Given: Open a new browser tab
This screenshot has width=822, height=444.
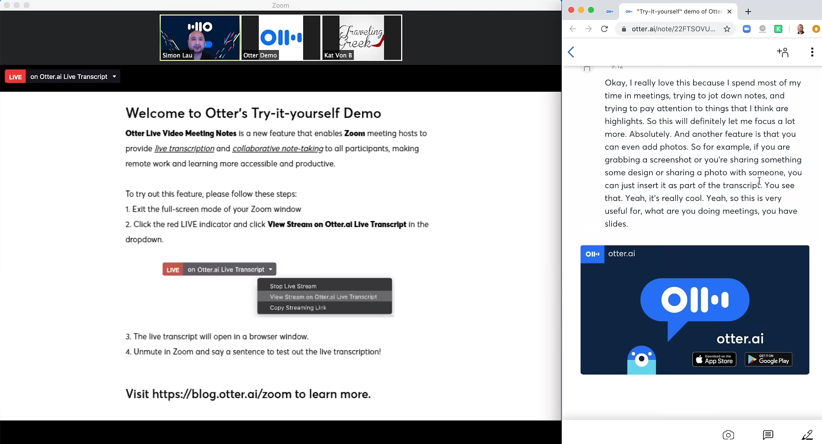Looking at the screenshot, I should click(x=748, y=12).
